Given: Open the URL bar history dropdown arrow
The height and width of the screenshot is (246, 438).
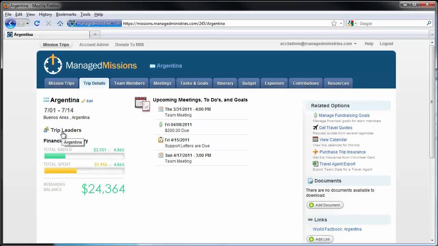Looking at the screenshot, I should [341, 23].
